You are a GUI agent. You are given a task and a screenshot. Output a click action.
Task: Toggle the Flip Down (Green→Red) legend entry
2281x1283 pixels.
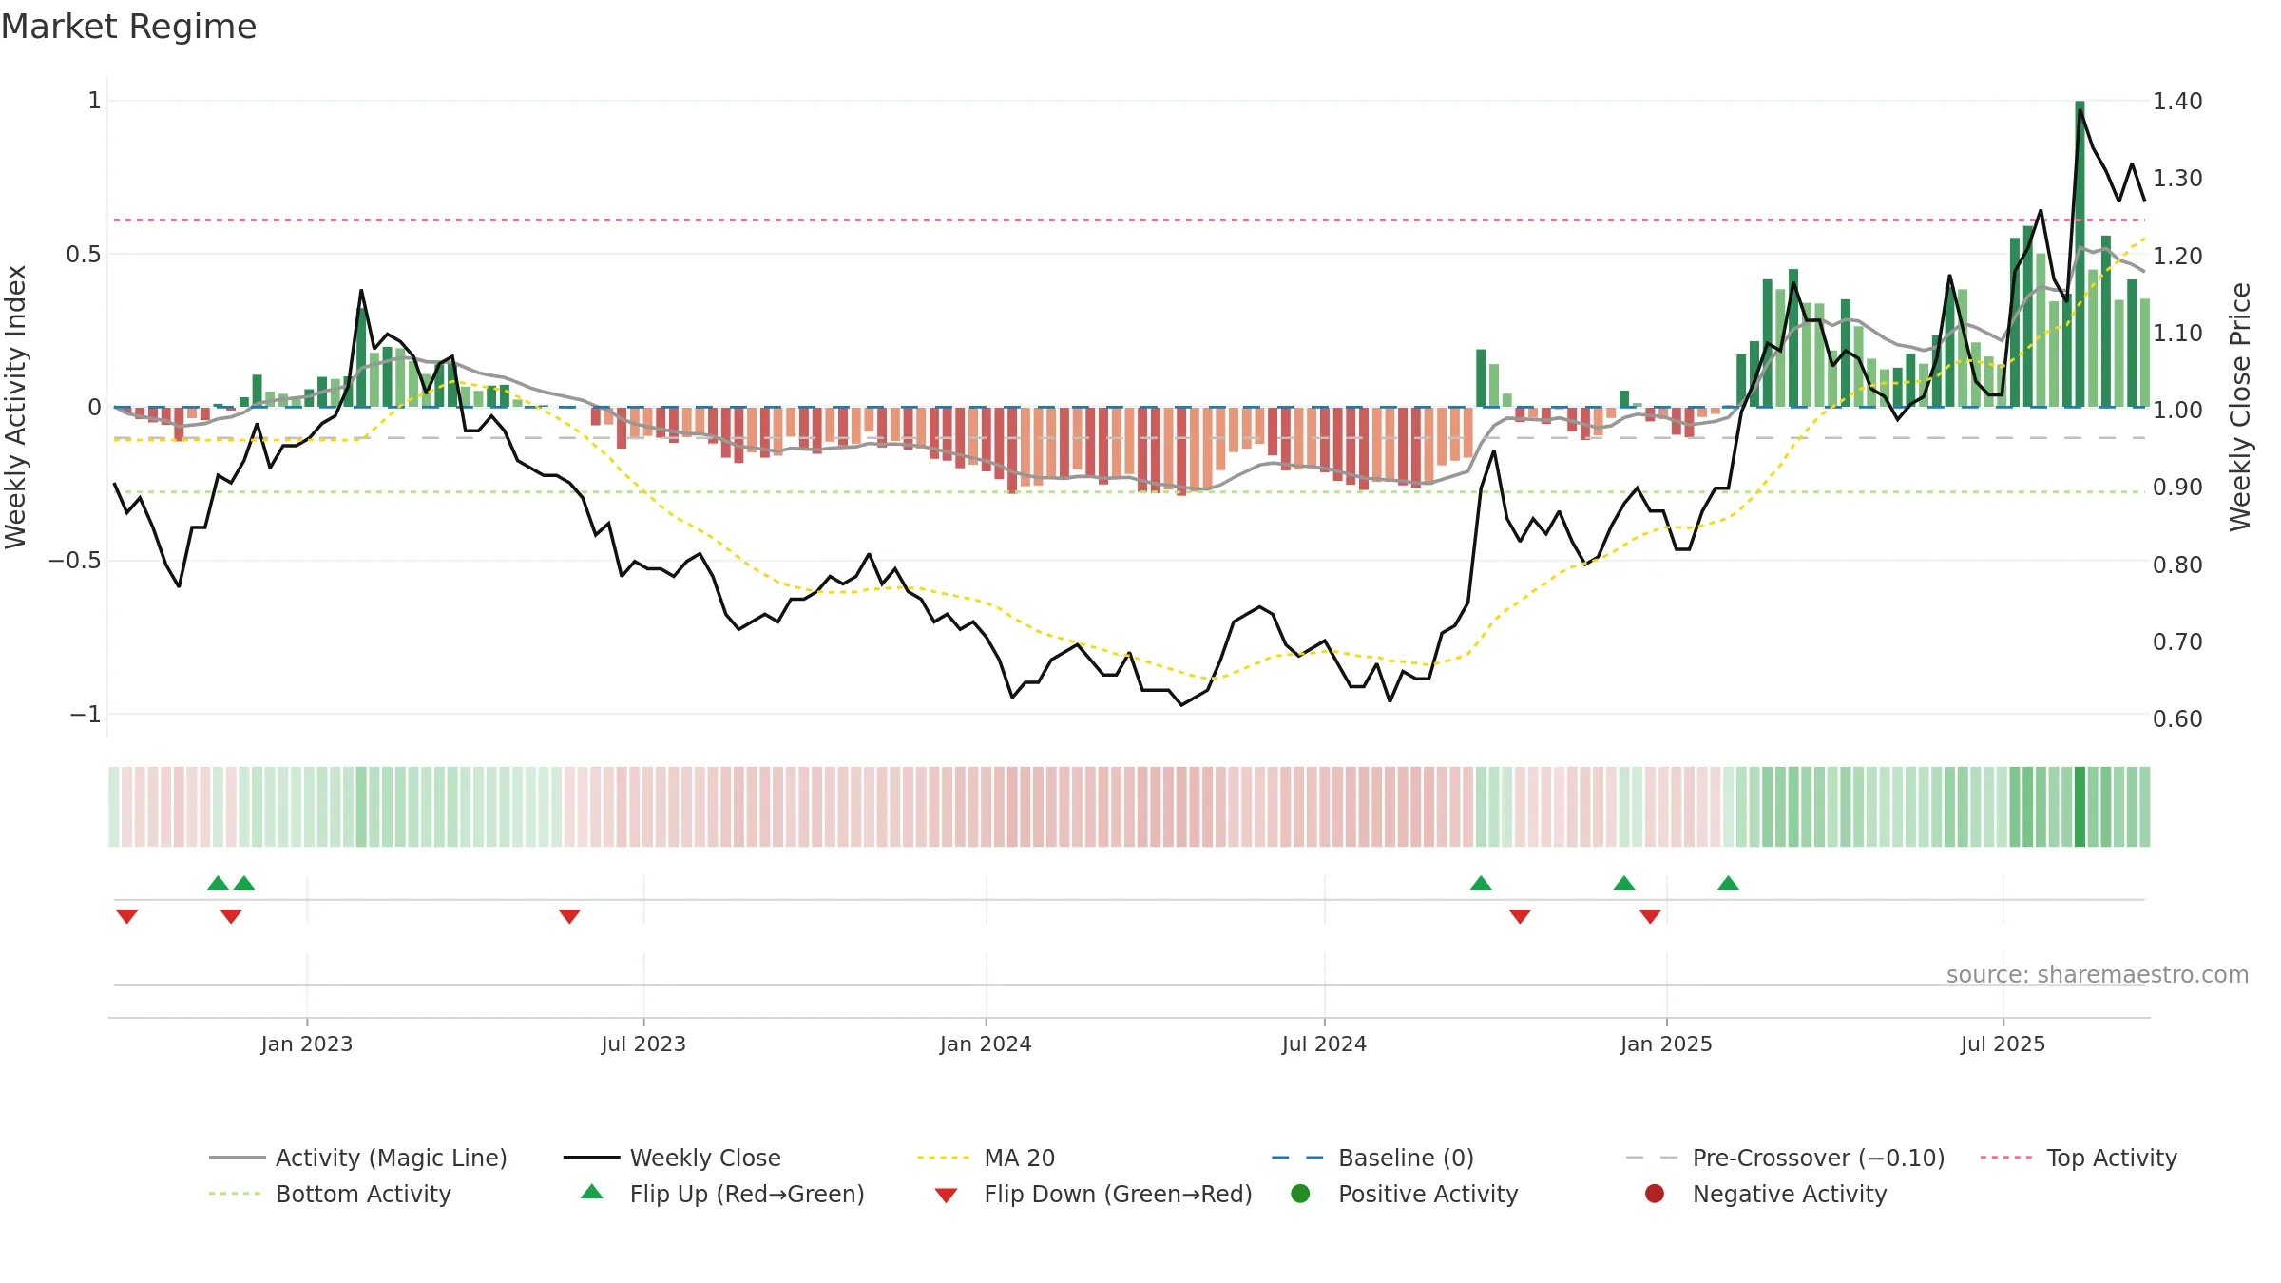(x=1093, y=1194)
